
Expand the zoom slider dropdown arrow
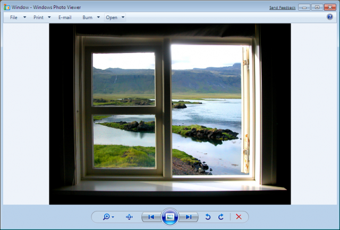[113, 217]
